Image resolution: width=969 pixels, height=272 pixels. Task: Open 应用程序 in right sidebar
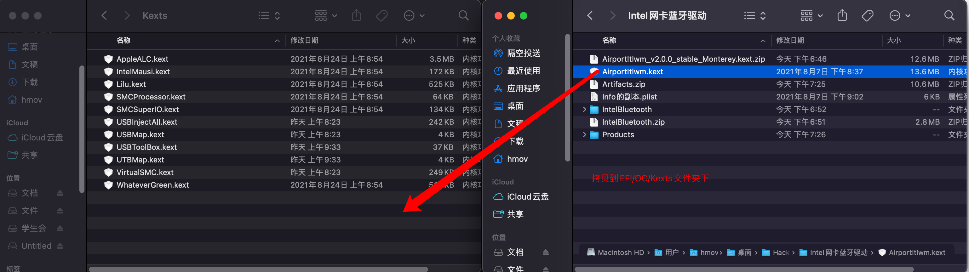click(x=523, y=89)
